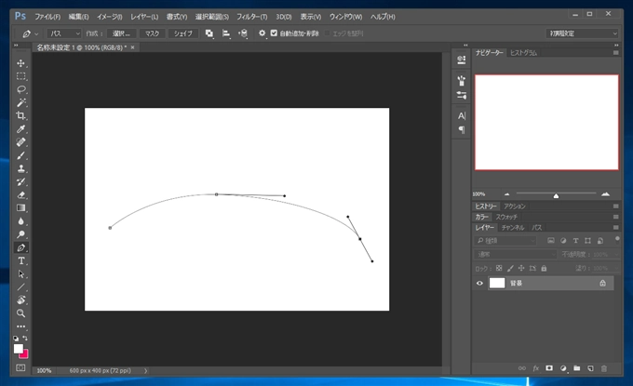Select the Zoom tool in toolbar

click(x=21, y=313)
